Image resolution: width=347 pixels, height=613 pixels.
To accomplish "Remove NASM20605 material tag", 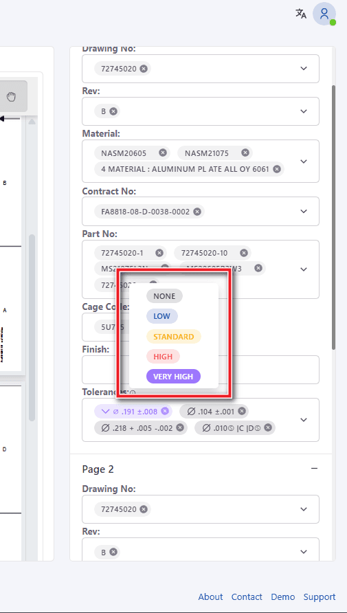I will click(x=163, y=153).
